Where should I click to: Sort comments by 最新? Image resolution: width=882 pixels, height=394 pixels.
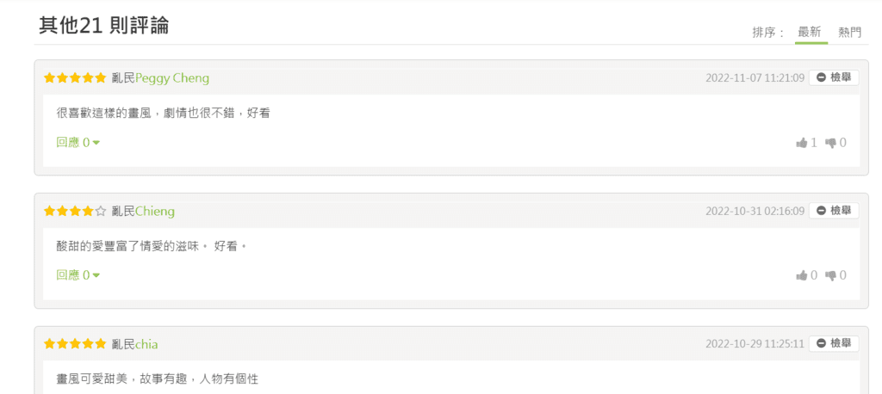click(811, 33)
